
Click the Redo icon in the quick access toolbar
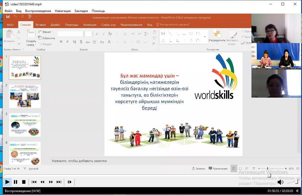[x=22, y=17]
